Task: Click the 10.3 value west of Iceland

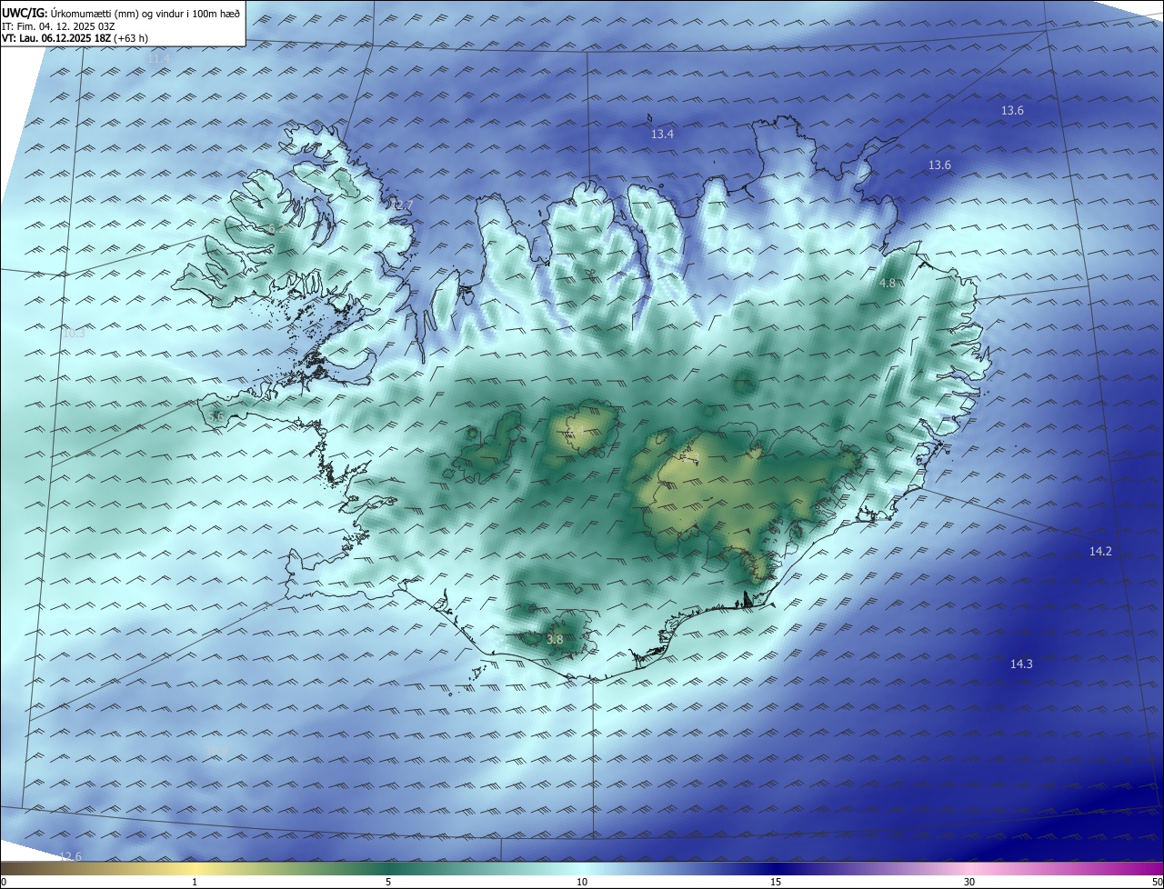Action: point(74,333)
